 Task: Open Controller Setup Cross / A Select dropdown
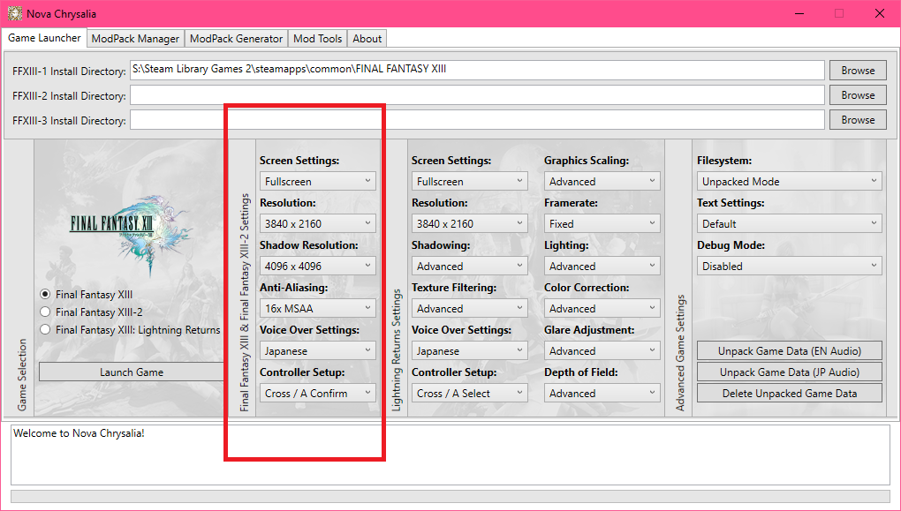469,394
